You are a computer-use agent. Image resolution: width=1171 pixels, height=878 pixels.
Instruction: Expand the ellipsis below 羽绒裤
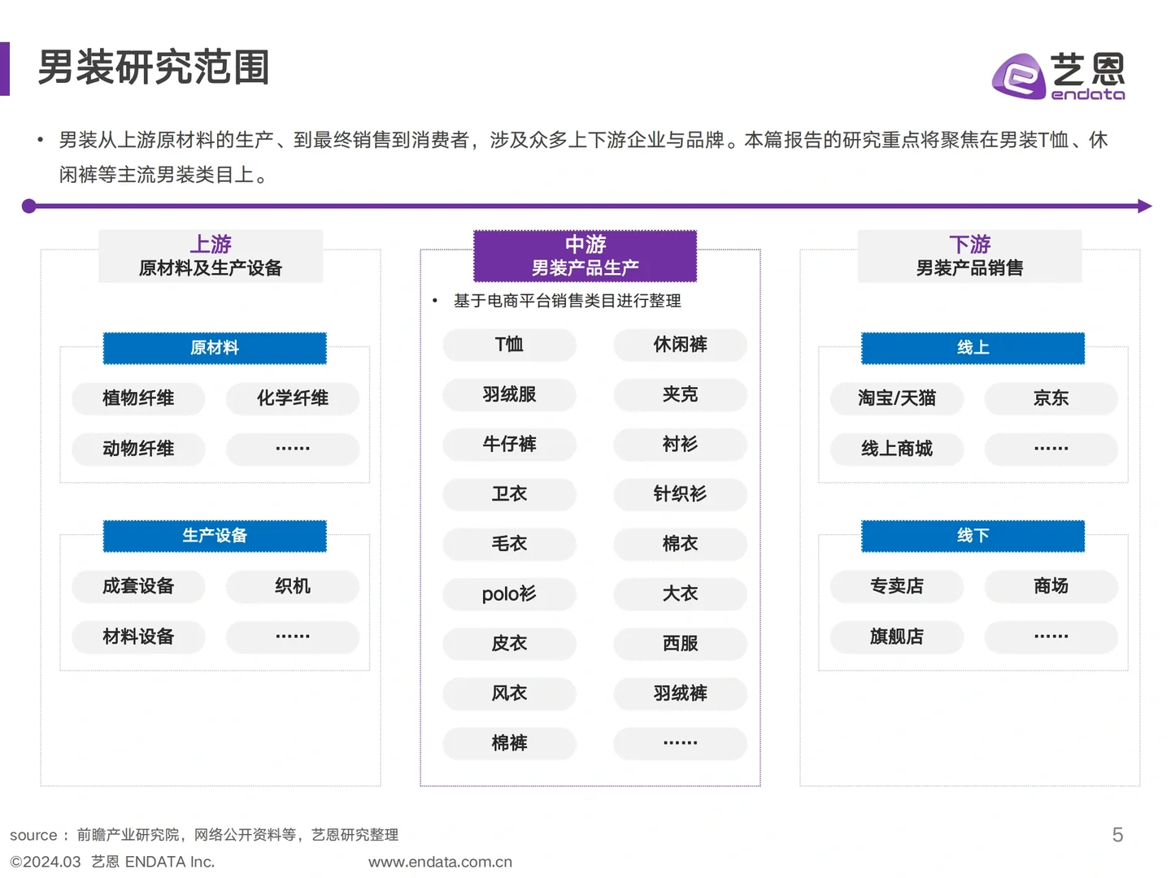point(680,743)
